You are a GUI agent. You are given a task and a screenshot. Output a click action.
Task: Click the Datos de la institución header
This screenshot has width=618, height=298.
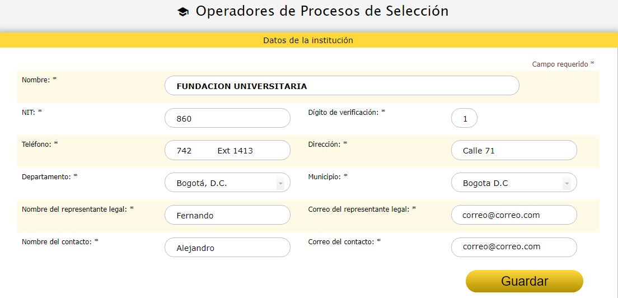point(308,40)
